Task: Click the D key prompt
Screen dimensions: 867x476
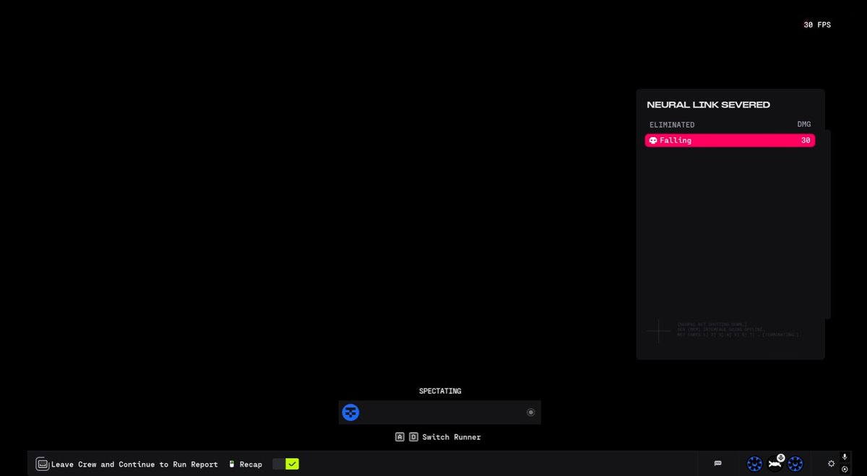Action: [x=413, y=437]
